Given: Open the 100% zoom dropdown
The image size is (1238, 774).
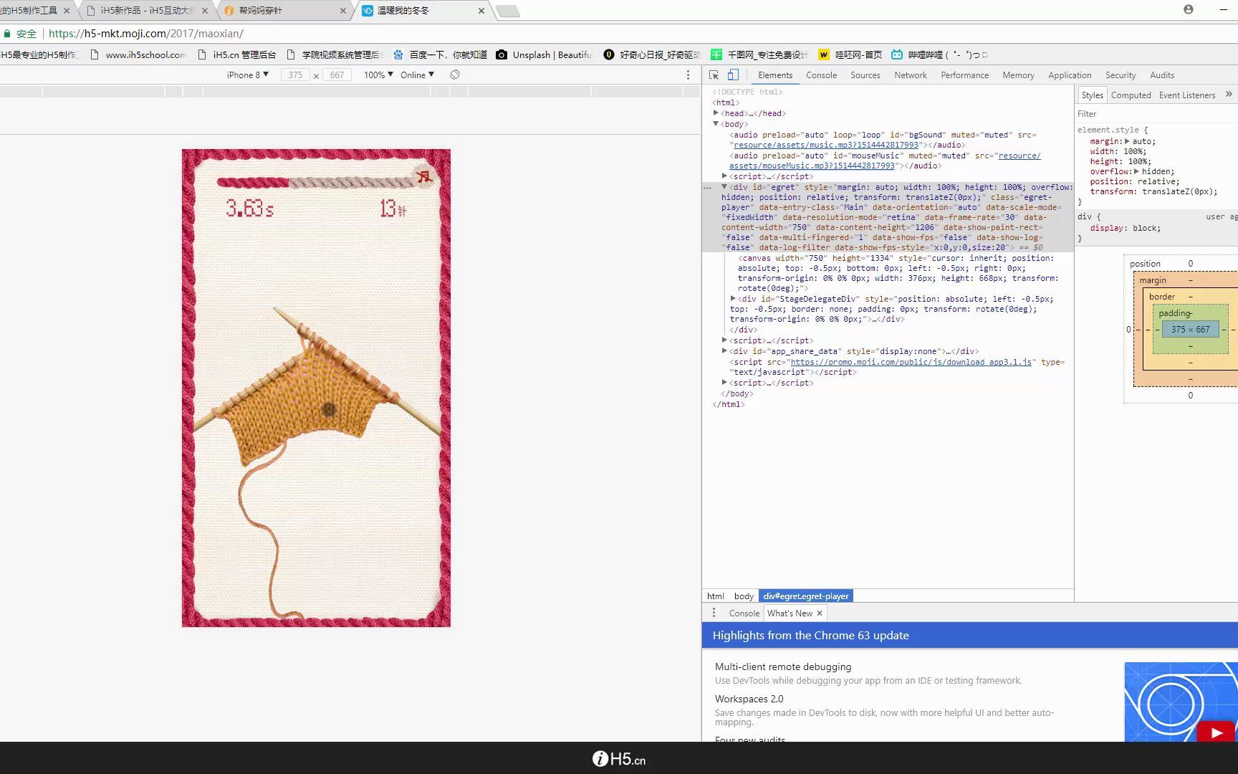Looking at the screenshot, I should [x=378, y=75].
